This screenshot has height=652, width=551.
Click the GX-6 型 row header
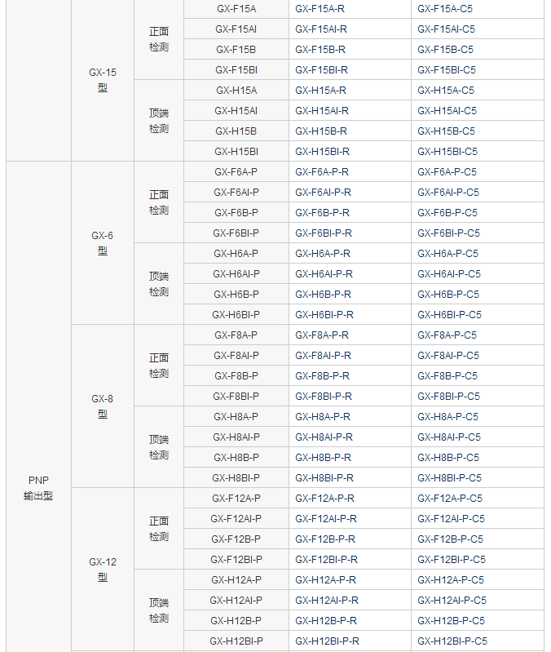tap(103, 243)
